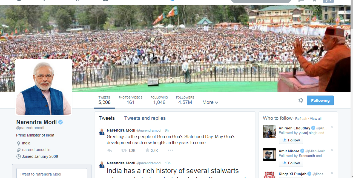Viewport: 353px width, 178px height.
Task: Open the Followers 4.57M list
Action: point(185,100)
